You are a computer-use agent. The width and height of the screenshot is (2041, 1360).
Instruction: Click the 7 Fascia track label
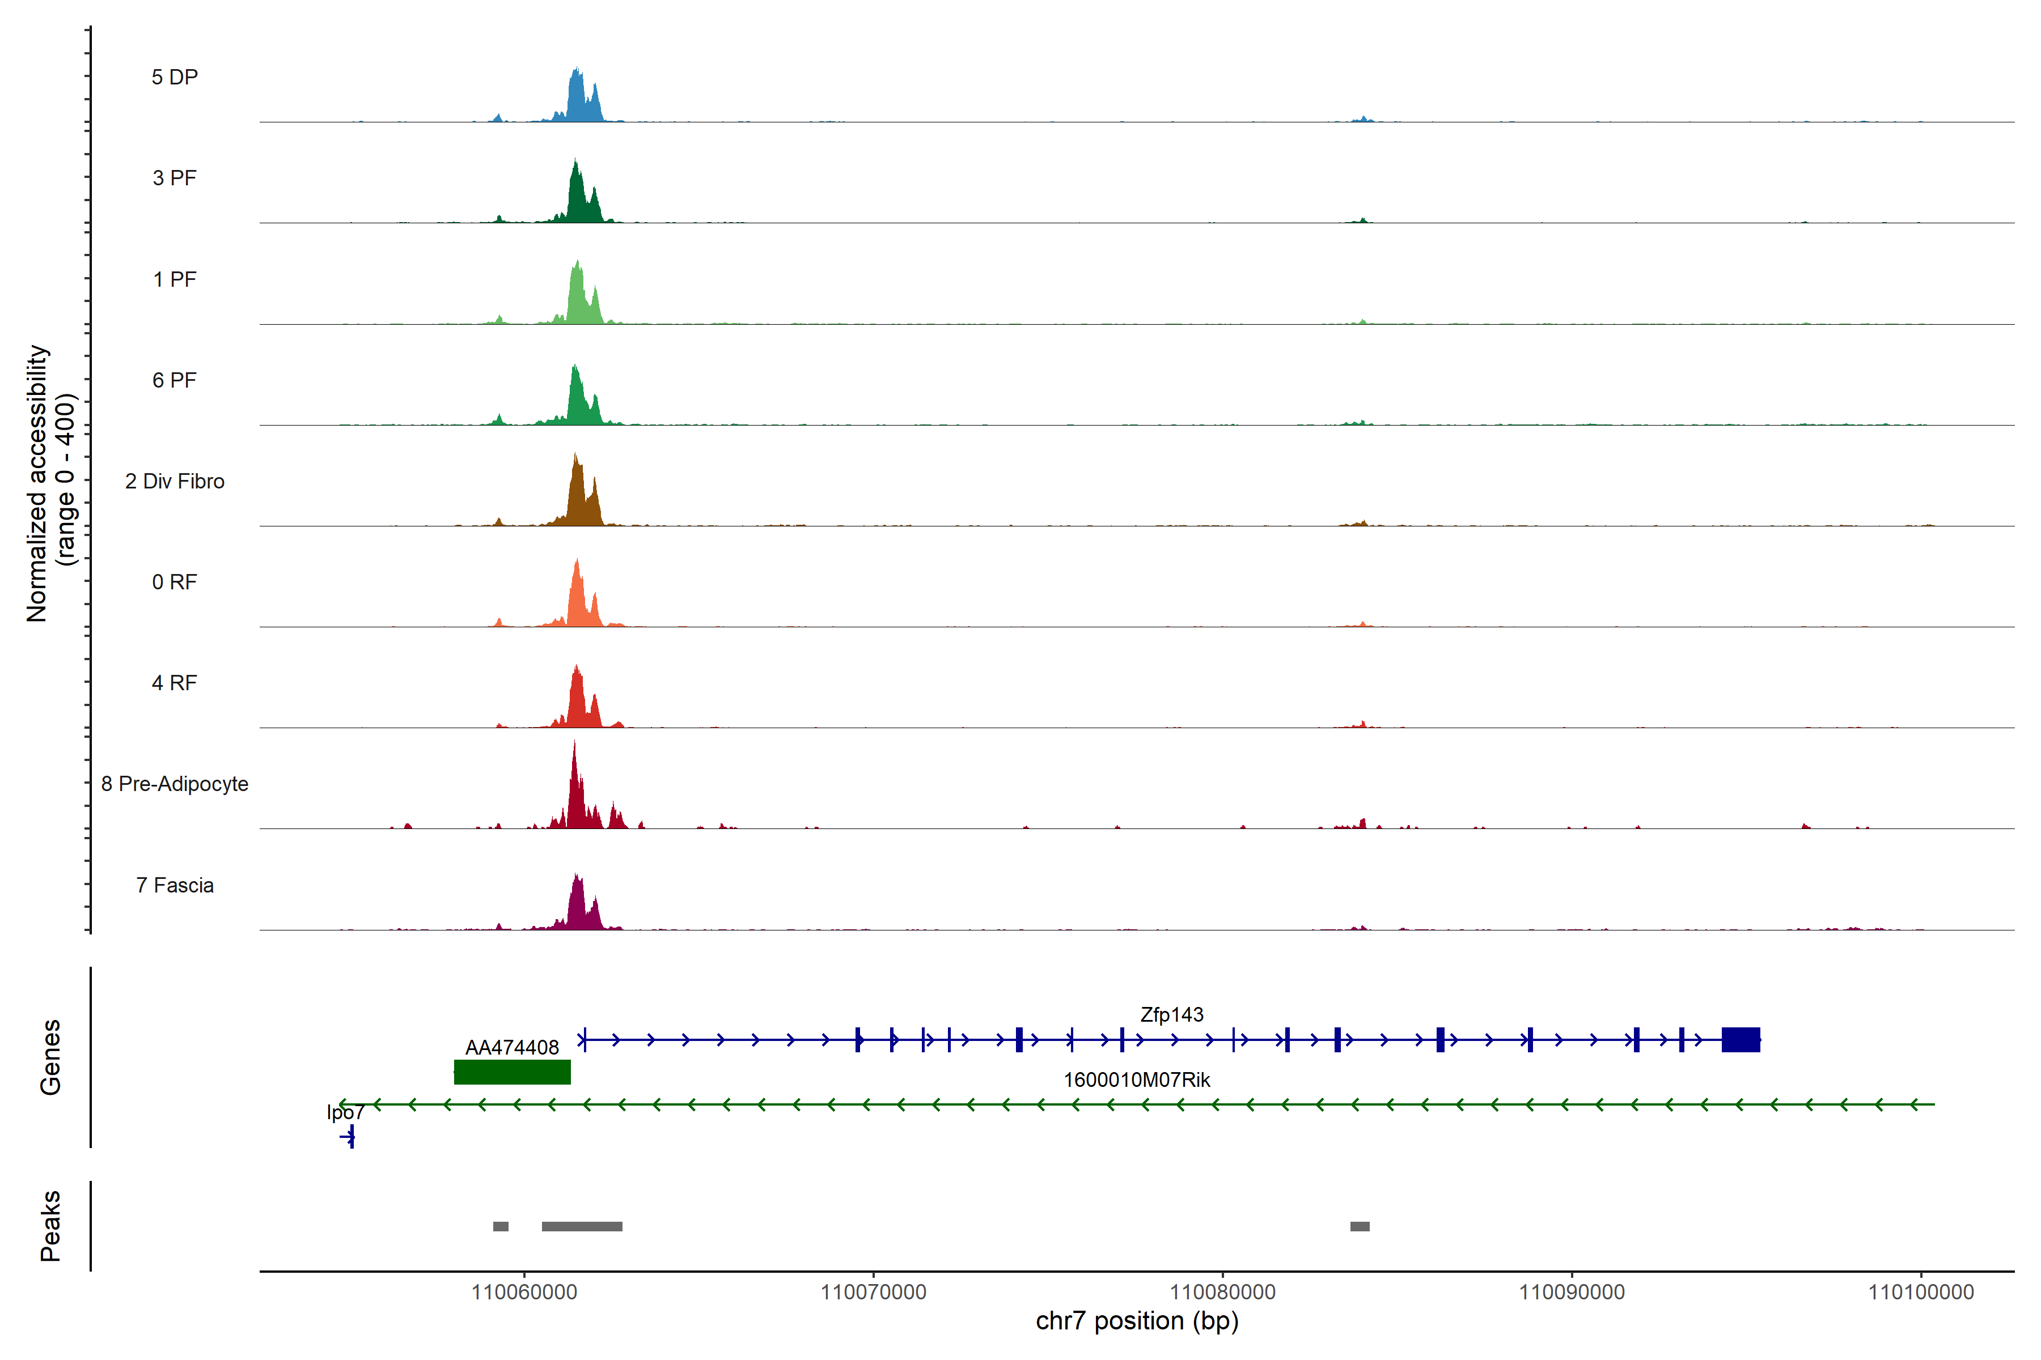(x=175, y=886)
